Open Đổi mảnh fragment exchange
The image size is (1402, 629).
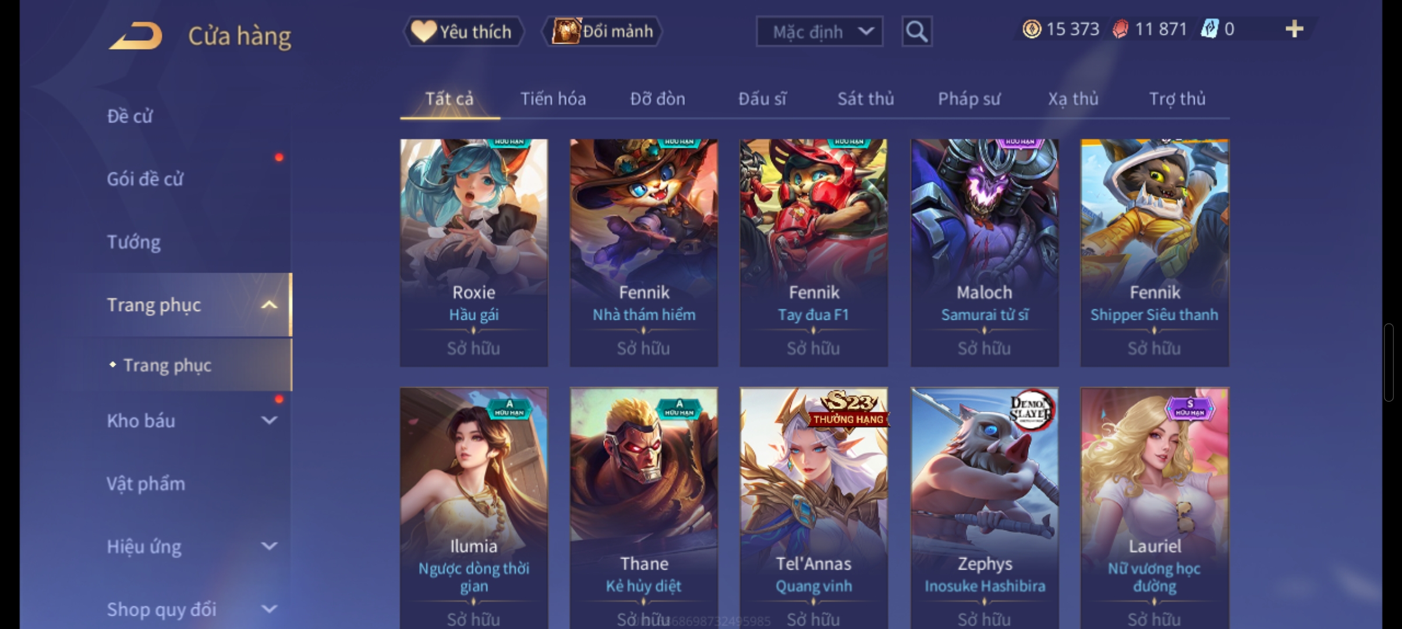coord(603,31)
